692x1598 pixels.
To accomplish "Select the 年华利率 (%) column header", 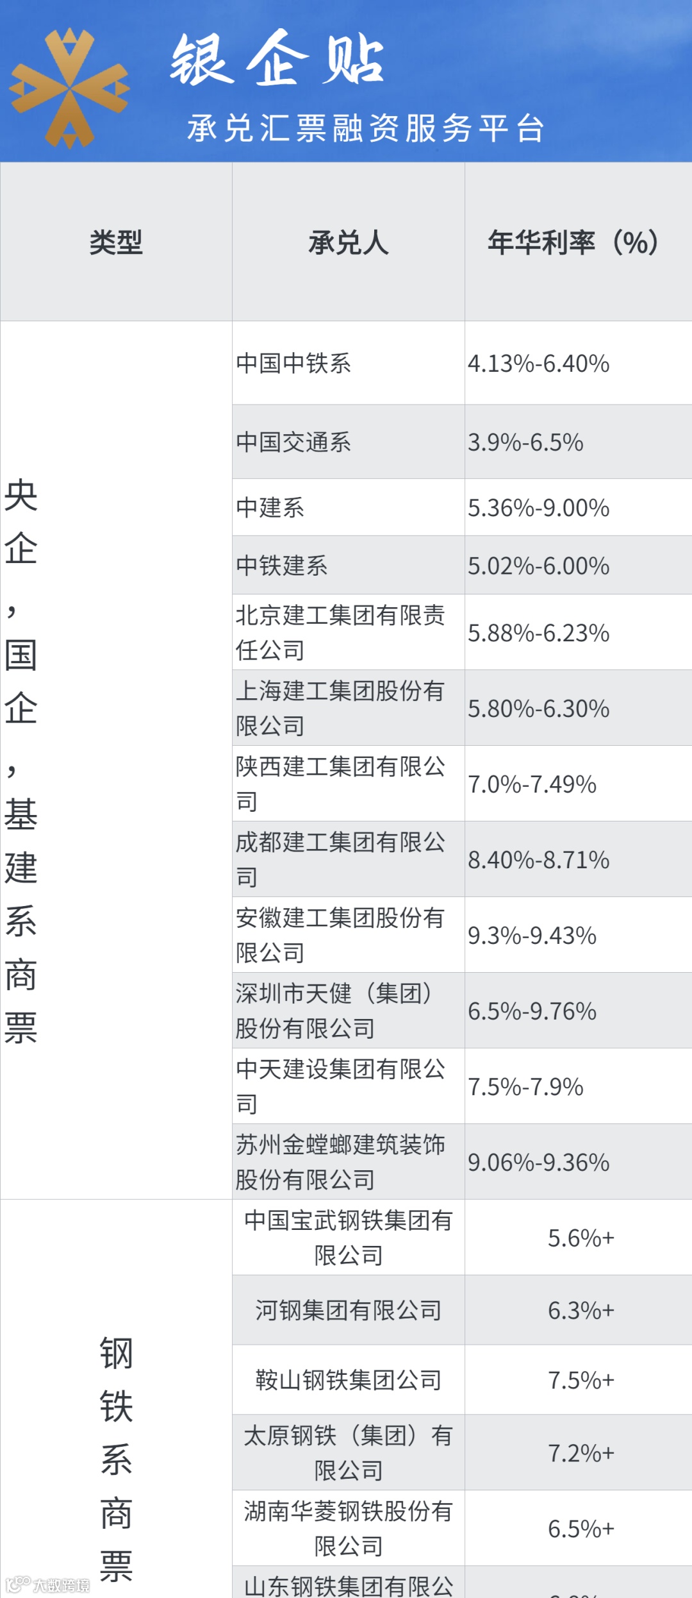I will pyautogui.click(x=573, y=242).
